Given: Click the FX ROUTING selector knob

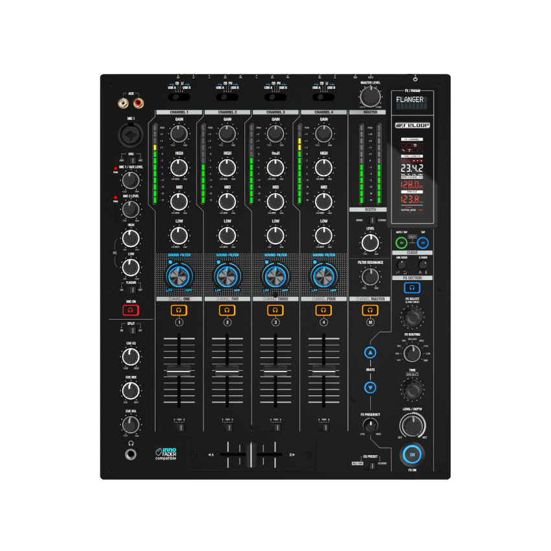Looking at the screenshot, I should [412, 353].
